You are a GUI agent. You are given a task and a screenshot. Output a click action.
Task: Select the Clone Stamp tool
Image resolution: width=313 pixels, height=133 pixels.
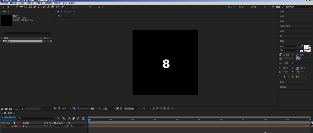48,7
